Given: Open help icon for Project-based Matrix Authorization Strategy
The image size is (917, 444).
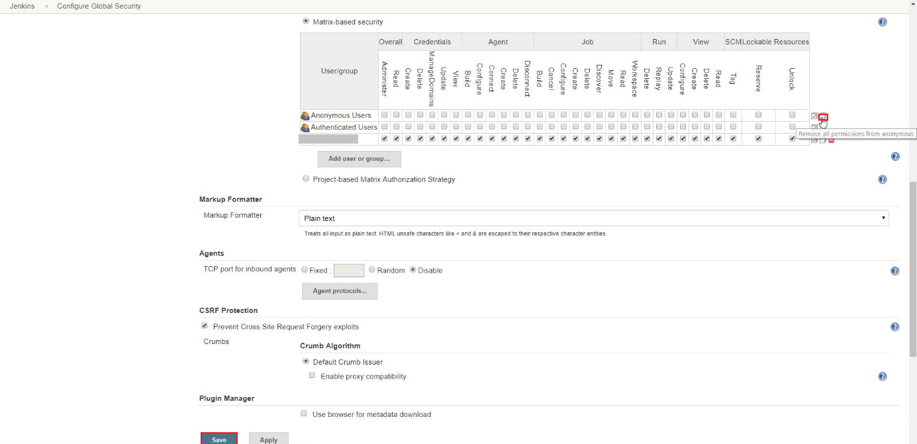Looking at the screenshot, I should point(882,179).
